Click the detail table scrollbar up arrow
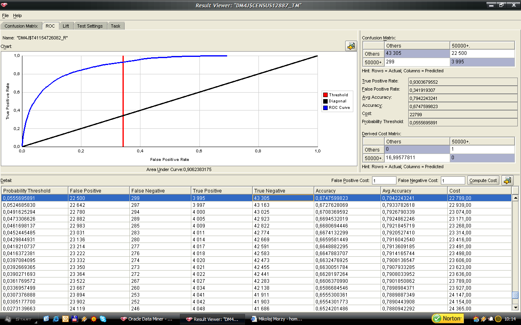The image size is (521, 325). 515,198
